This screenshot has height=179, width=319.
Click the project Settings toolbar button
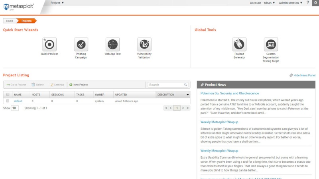tap(57, 85)
